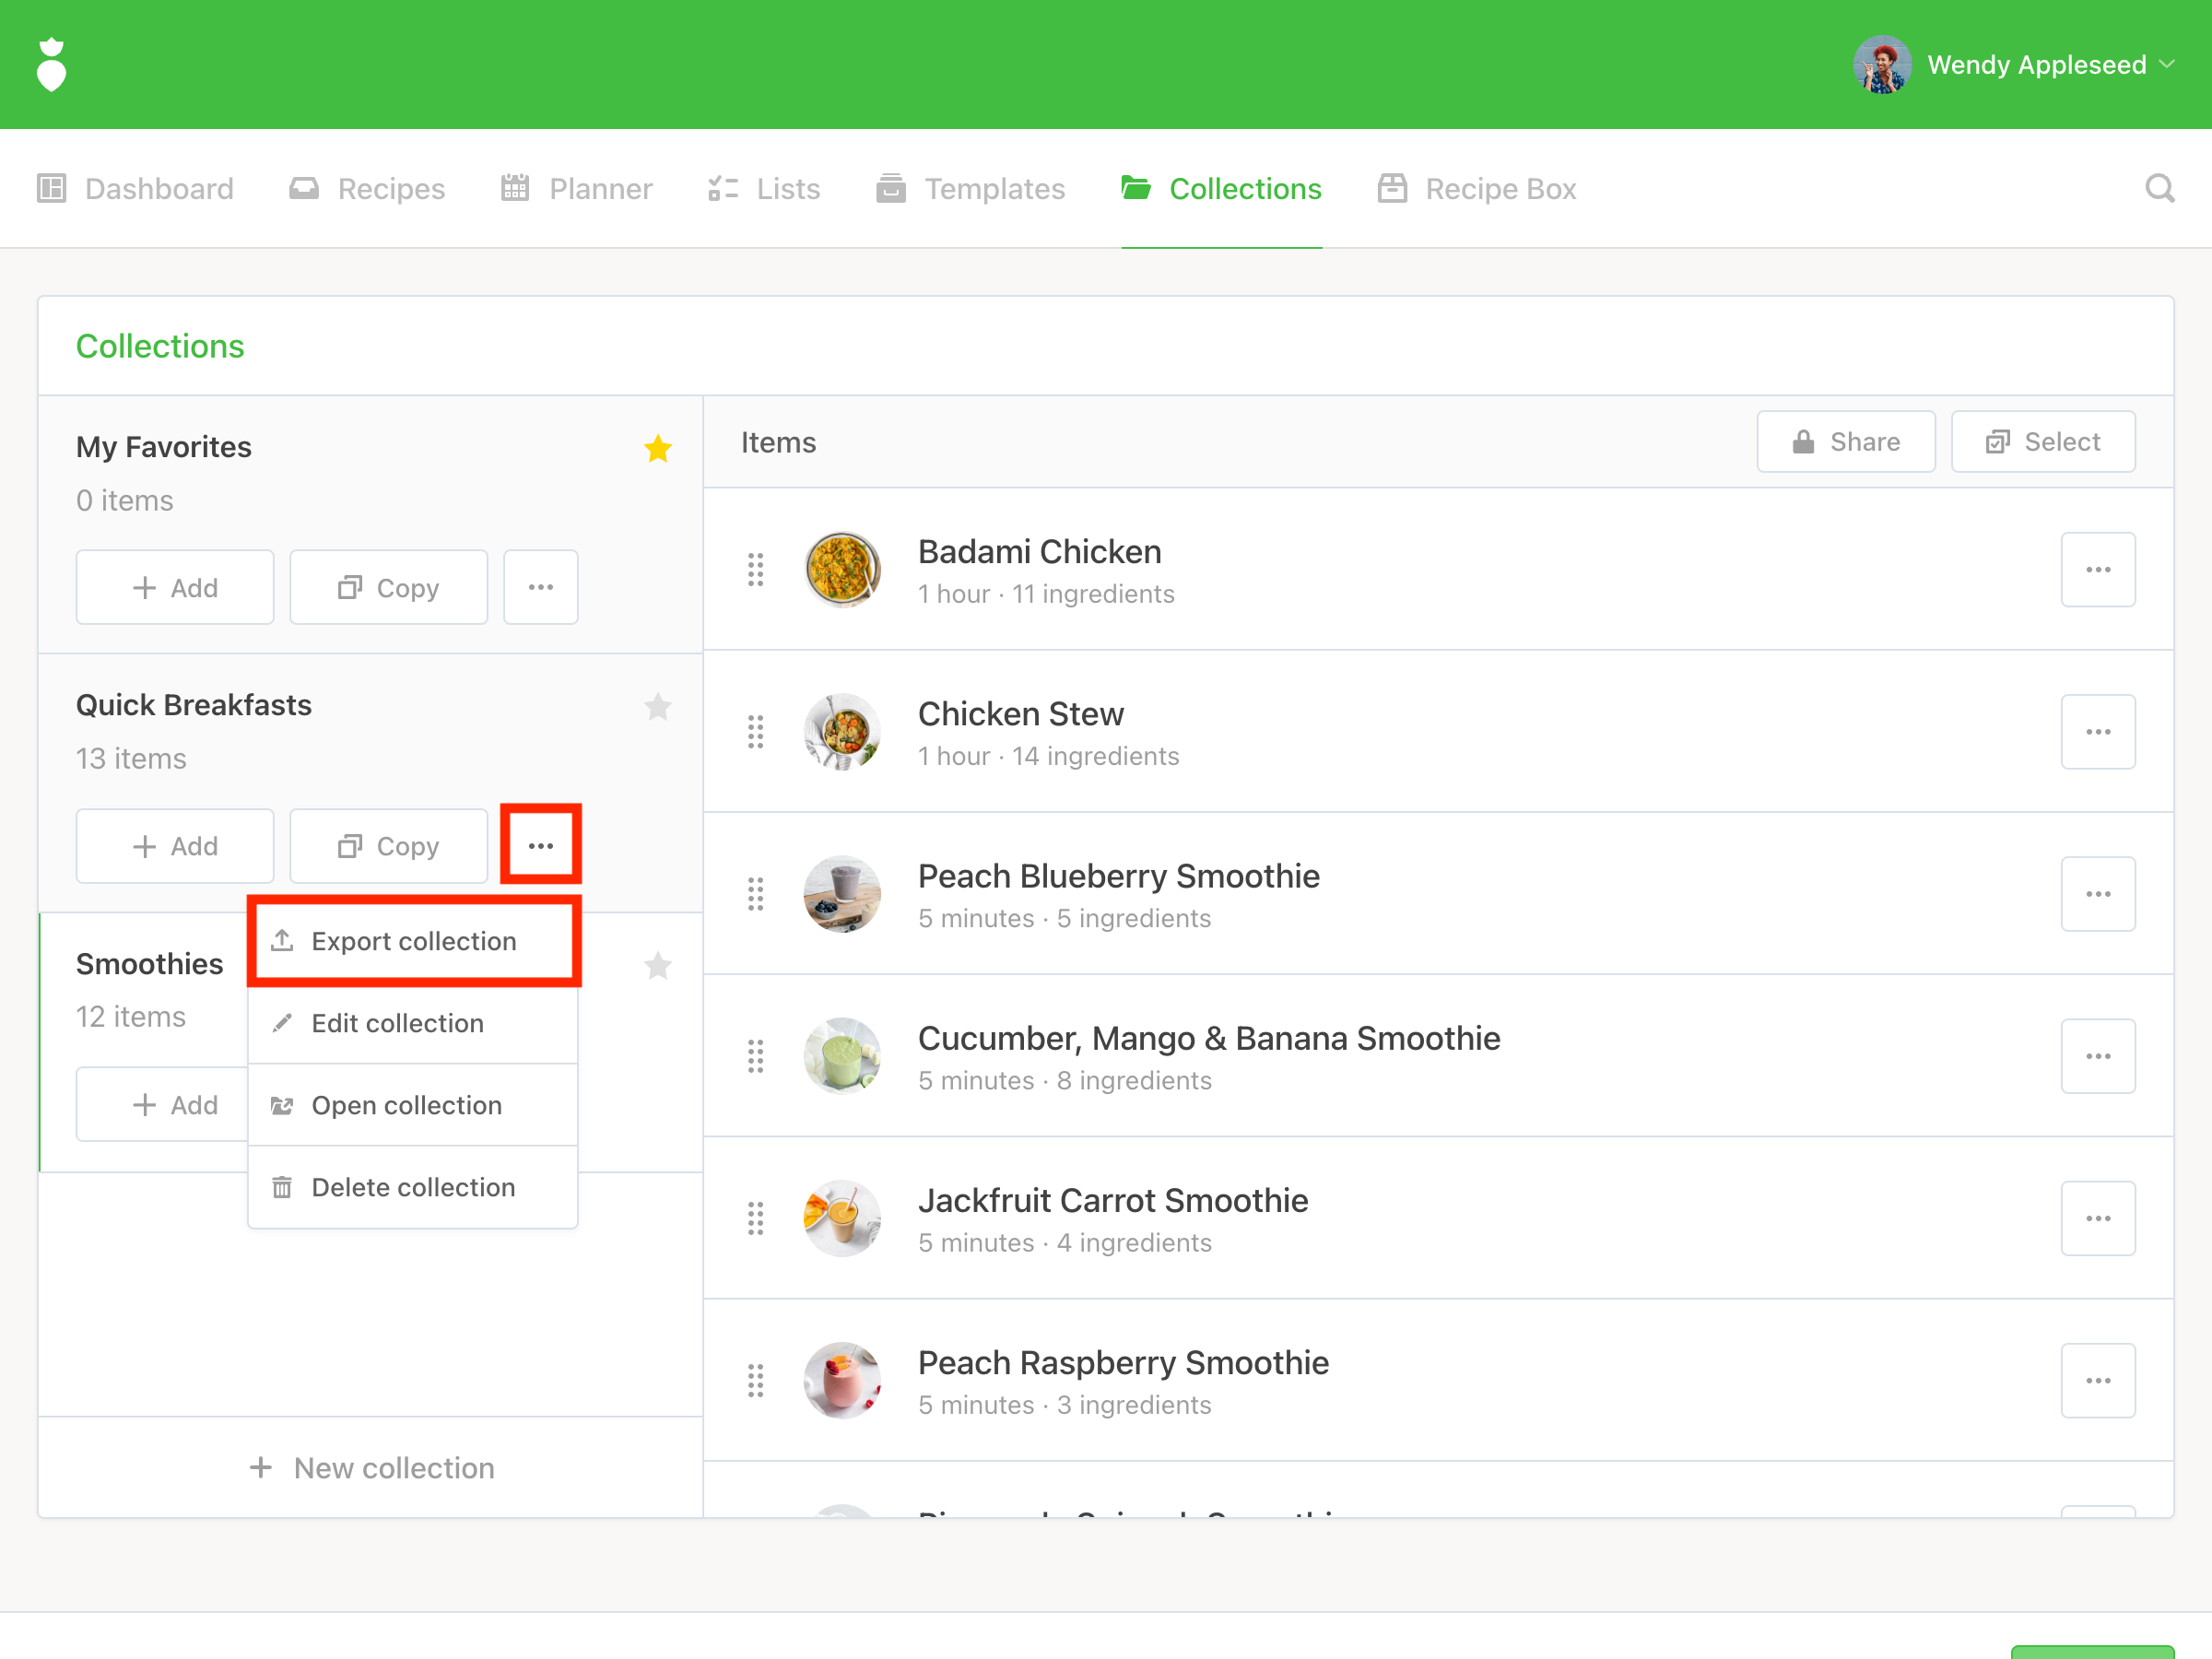2212x1659 pixels.
Task: Open Wendy Appleseed's profile avatar
Action: 1882,65
